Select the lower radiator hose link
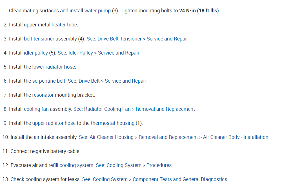This screenshot has height=192, width=284. click(54, 67)
